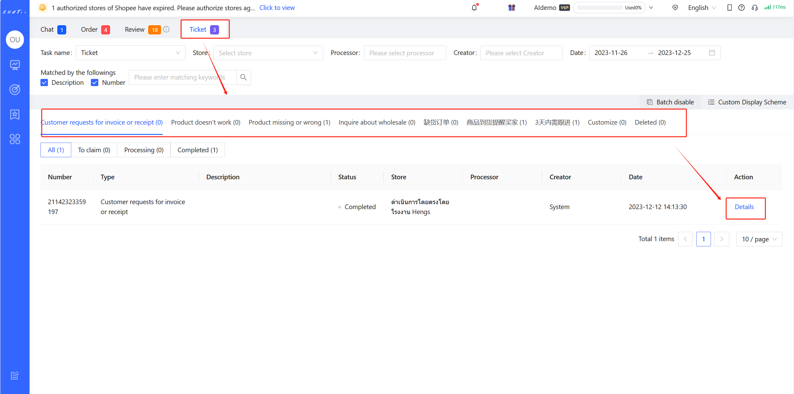Open the gift box icon
Screen dimensions: 794x394
pos(511,8)
